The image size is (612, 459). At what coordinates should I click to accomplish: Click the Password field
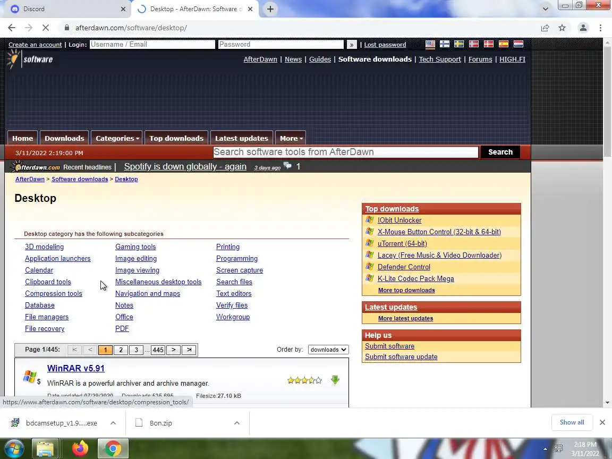tap(281, 45)
